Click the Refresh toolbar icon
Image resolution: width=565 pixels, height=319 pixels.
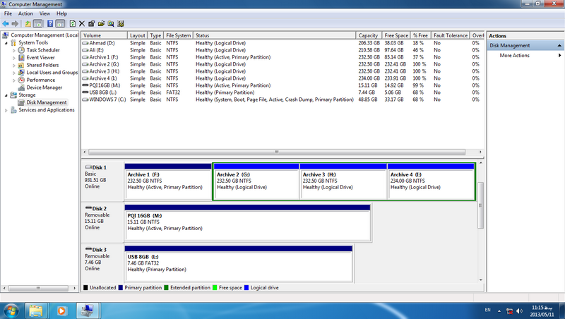(x=73, y=24)
